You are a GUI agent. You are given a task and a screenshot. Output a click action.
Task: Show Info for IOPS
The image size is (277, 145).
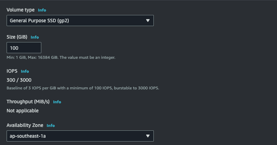pos(25,71)
